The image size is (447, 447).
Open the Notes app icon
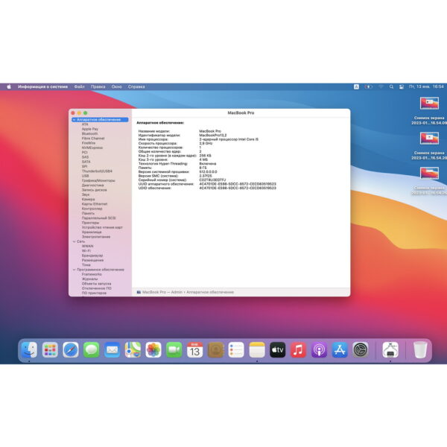(257, 350)
